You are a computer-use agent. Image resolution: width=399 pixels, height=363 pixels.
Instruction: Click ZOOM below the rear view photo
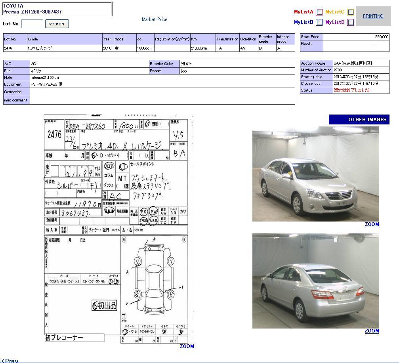click(x=372, y=331)
